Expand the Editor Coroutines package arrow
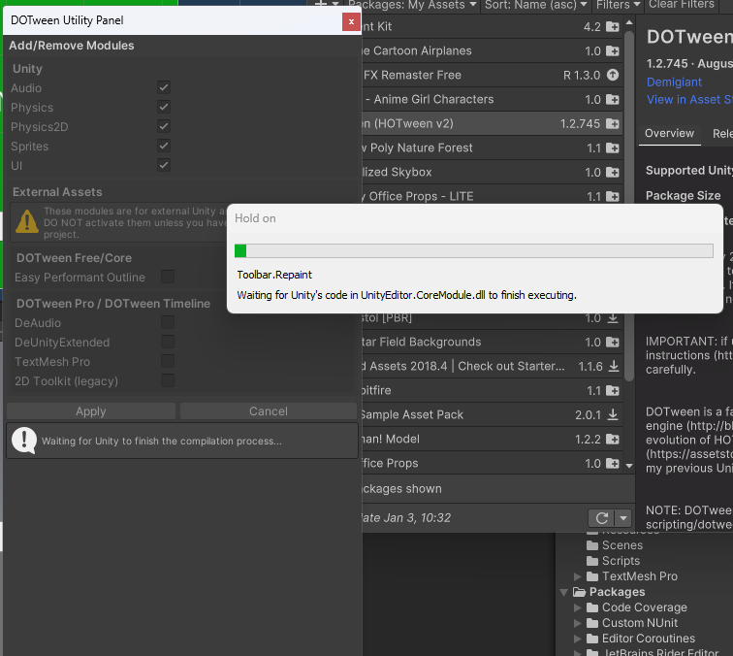733x656 pixels. pos(578,639)
